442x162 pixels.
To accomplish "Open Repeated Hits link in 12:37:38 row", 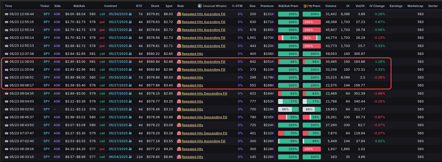I will (192, 54).
